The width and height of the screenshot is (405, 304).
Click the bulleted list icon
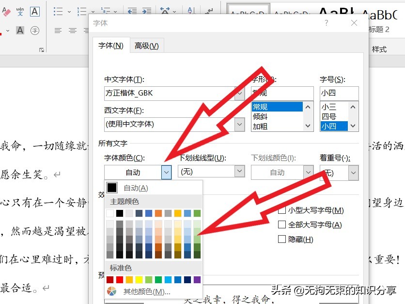tap(58, 11)
